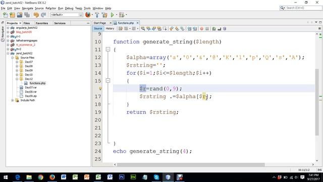Click the Last Edit icon in editor toolbar
Viewport: 323px width, 182px height.
point(121,29)
